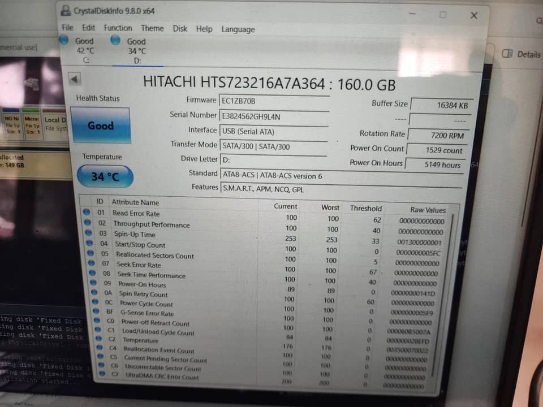Click raw value 00000000141D
This screenshot has height=407, width=543.
[x=413, y=293]
